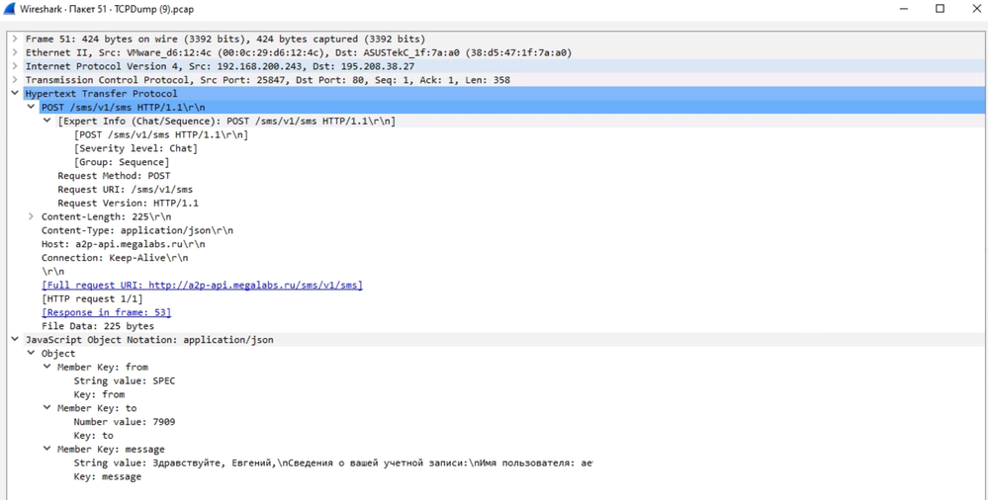Expand the Ethernet II row

click(15, 53)
